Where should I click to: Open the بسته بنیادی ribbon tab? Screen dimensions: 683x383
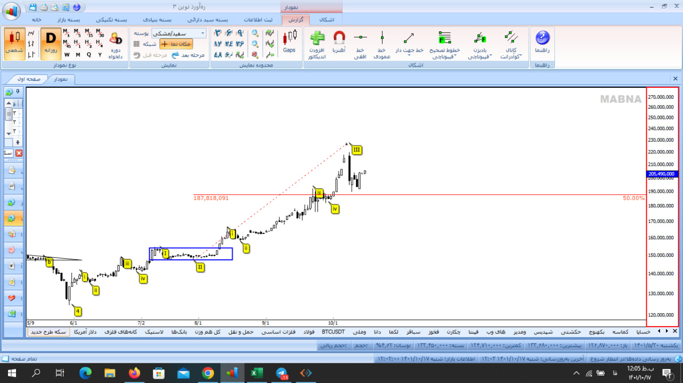(157, 19)
